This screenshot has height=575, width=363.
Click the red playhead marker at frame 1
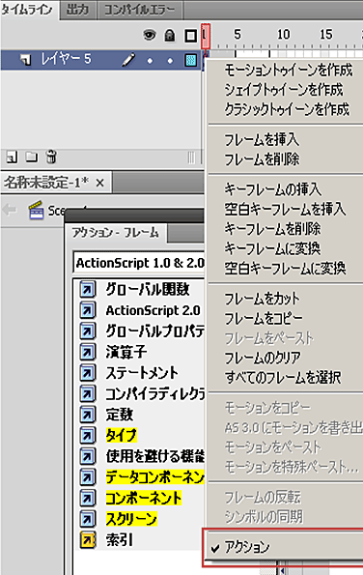[x=206, y=37]
